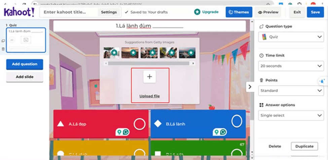Click Add slide
The image size is (328, 160).
(25, 77)
